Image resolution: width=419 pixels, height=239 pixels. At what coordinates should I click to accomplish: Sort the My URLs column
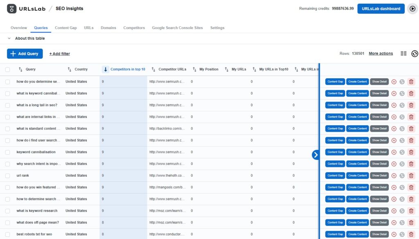pyautogui.click(x=227, y=69)
